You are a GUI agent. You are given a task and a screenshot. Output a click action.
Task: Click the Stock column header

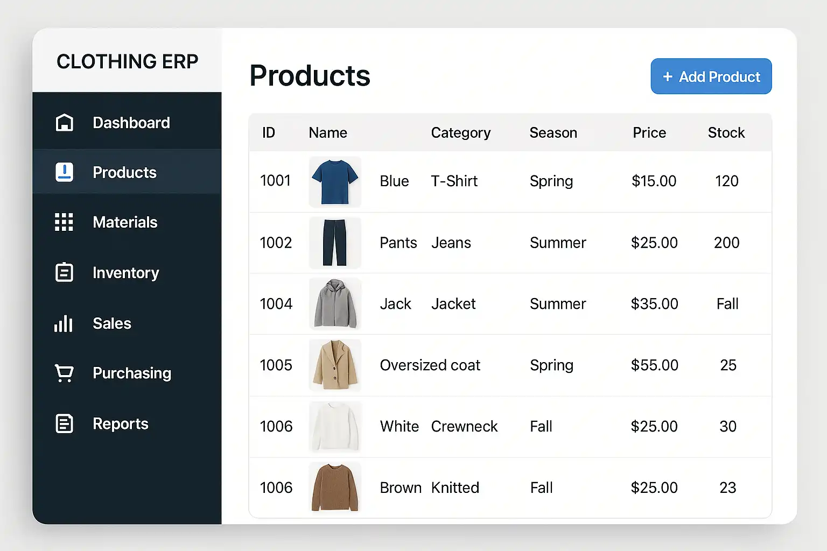(726, 132)
